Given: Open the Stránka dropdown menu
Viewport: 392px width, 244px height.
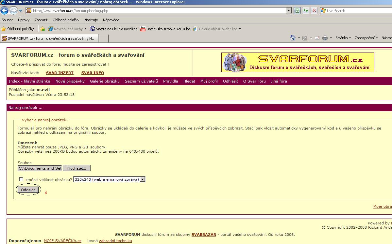Looking at the screenshot, I should click(343, 38).
